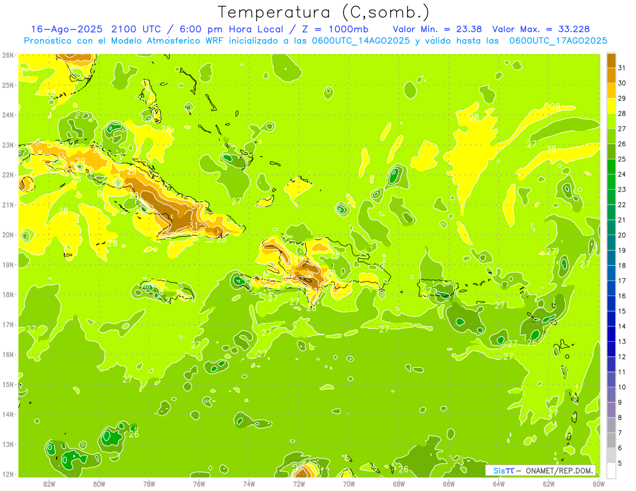Click the "12N" latitude axis label
This screenshot has height=491, width=636.
pyautogui.click(x=8, y=474)
